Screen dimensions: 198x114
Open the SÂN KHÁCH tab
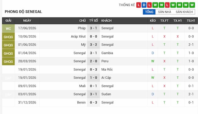(x=184, y=12)
